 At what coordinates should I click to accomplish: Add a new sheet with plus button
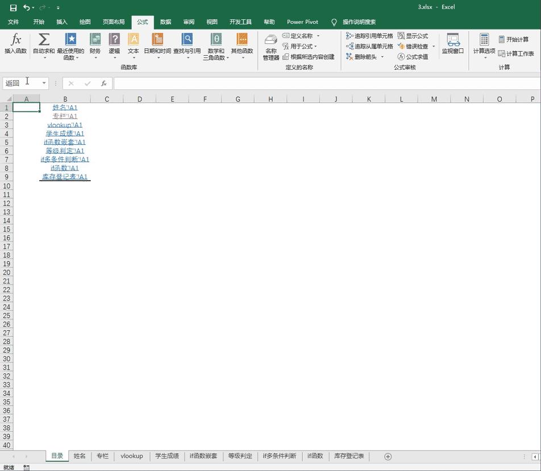coord(388,456)
